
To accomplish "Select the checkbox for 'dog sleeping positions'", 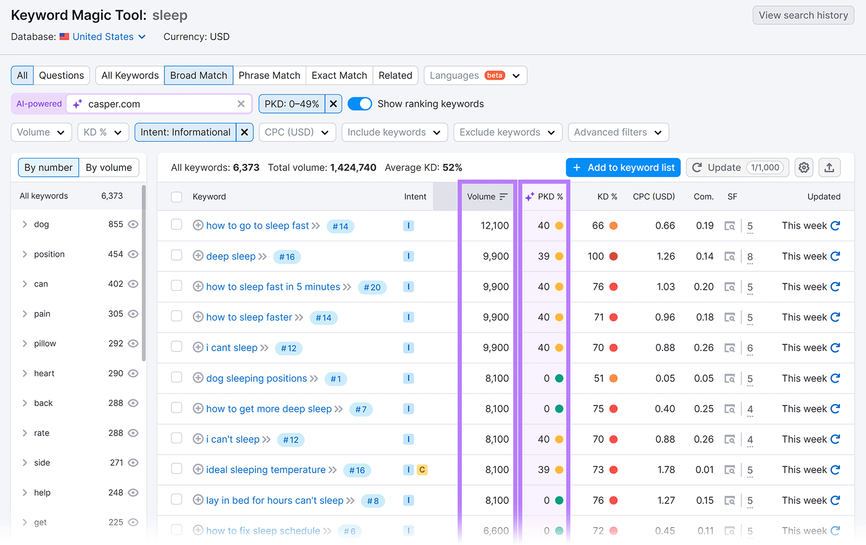I will pyautogui.click(x=176, y=378).
